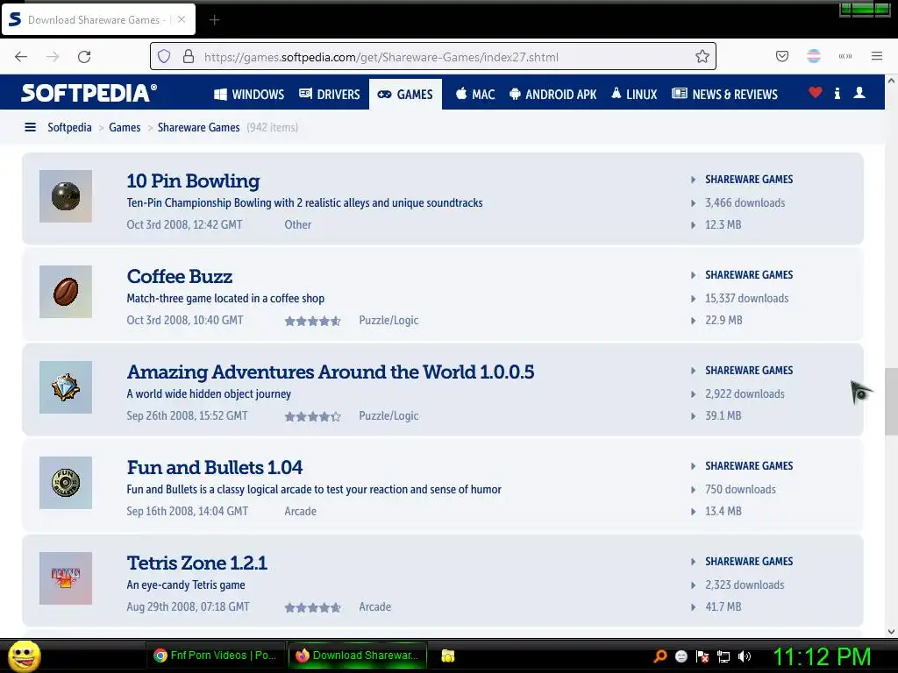
Task: Click the speaker volume tray icon
Action: click(x=745, y=656)
